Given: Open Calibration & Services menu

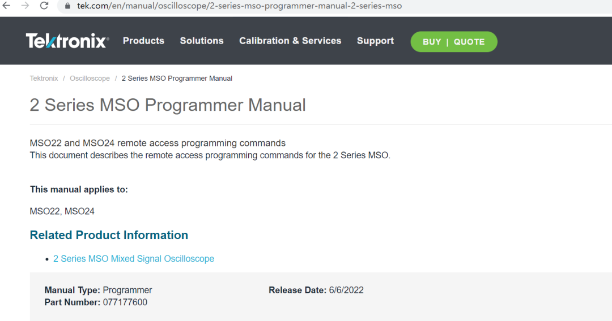Looking at the screenshot, I should coord(290,41).
